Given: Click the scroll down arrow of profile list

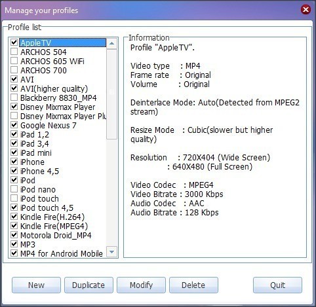Looking at the screenshot, I should click(x=111, y=252).
